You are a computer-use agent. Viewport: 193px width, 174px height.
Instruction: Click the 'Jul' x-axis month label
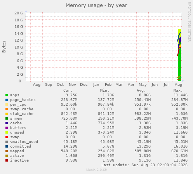point(166,85)
